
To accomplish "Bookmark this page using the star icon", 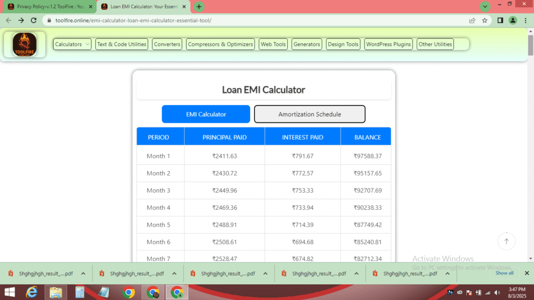I will coord(486,20).
